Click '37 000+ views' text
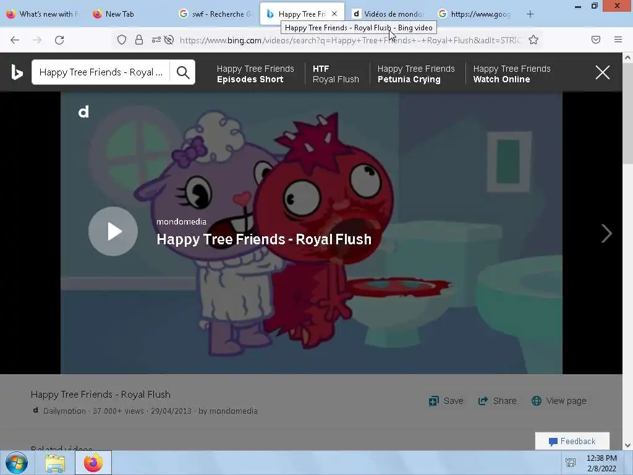The image size is (633, 475). [x=118, y=411]
